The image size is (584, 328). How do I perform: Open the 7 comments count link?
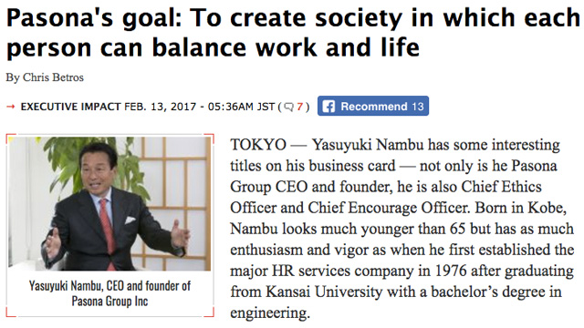(299, 107)
